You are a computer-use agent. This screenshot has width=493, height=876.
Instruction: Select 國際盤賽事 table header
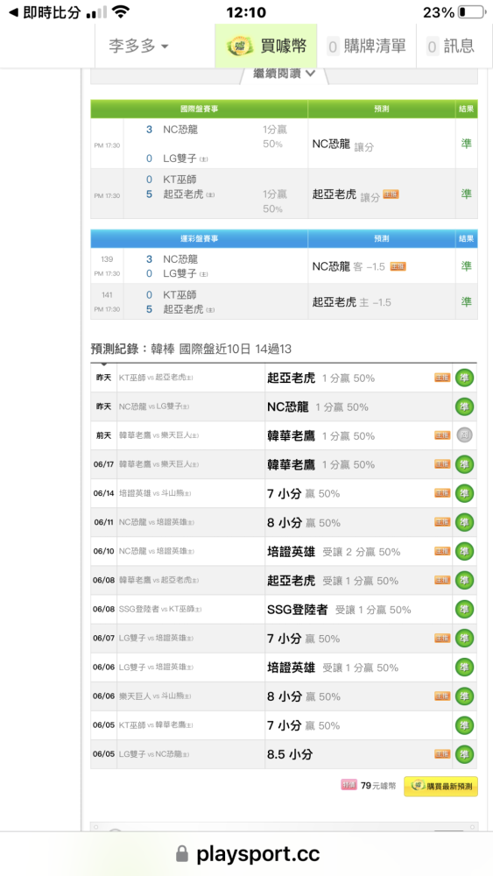pos(200,109)
